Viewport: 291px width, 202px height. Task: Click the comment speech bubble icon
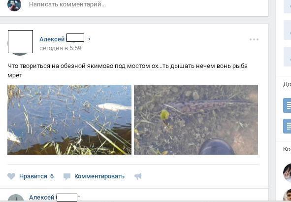click(x=67, y=176)
